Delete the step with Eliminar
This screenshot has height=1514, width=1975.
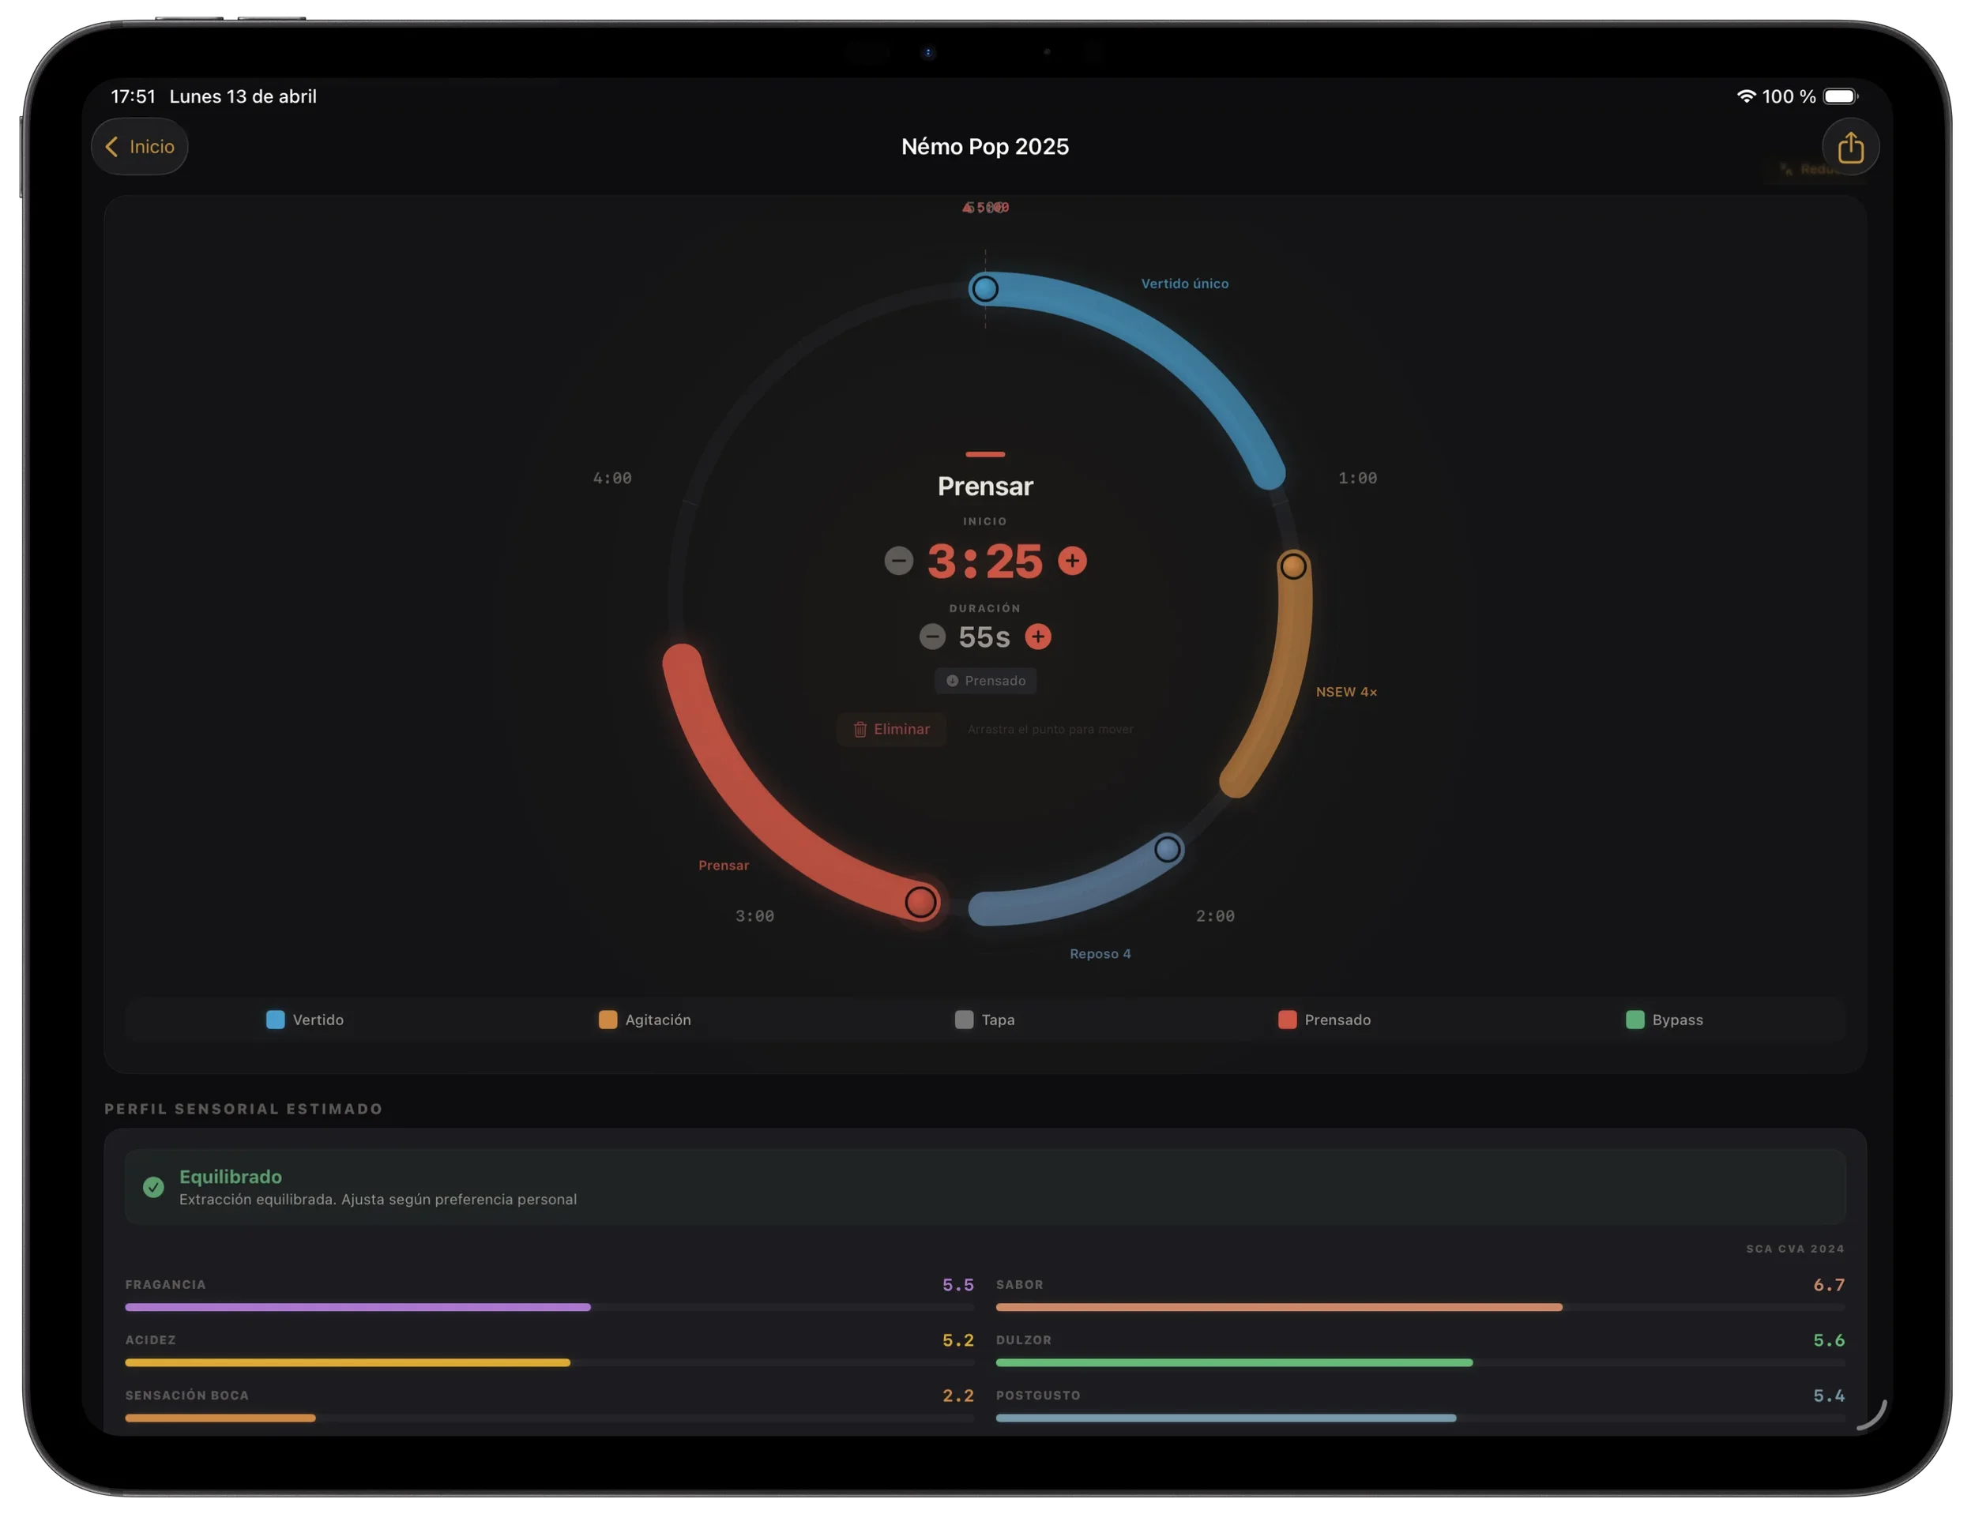pos(891,729)
